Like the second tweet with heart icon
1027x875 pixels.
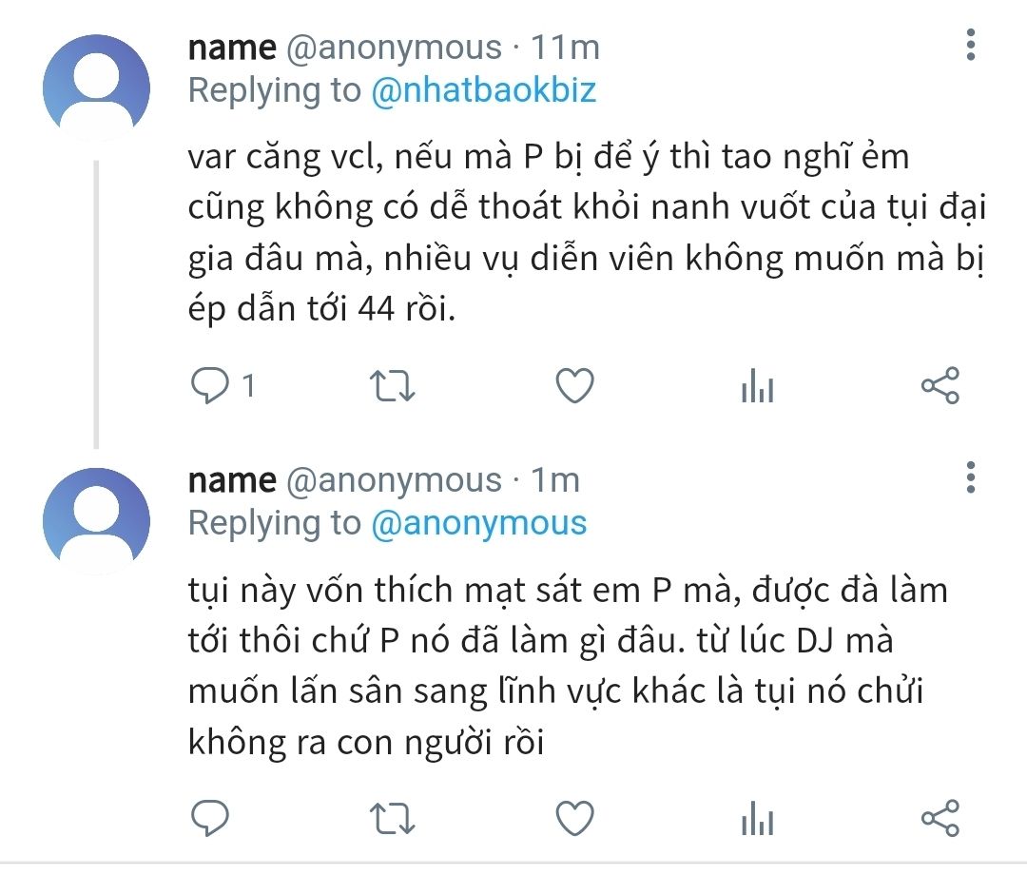[575, 818]
